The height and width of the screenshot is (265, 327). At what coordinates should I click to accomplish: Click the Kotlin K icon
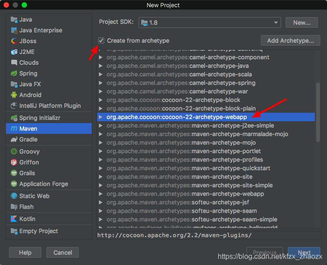[14, 219]
